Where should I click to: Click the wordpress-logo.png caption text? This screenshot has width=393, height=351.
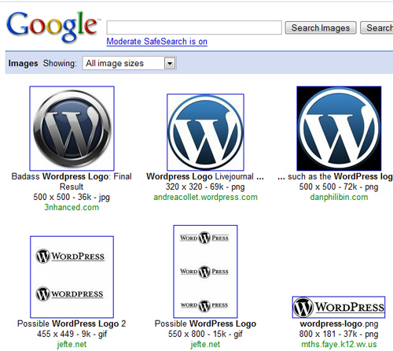(x=339, y=323)
